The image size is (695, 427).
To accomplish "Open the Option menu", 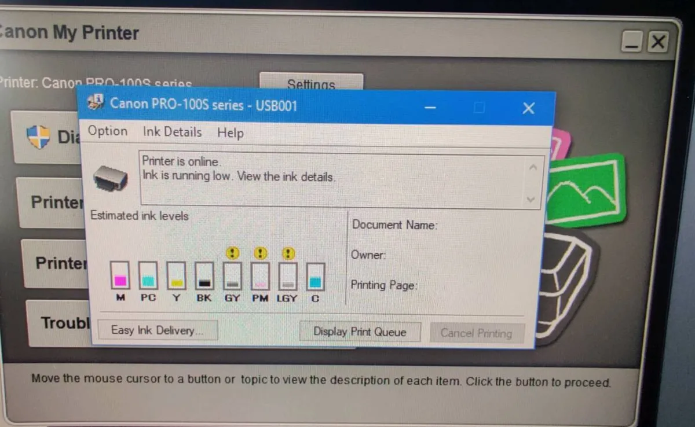I will click(107, 131).
